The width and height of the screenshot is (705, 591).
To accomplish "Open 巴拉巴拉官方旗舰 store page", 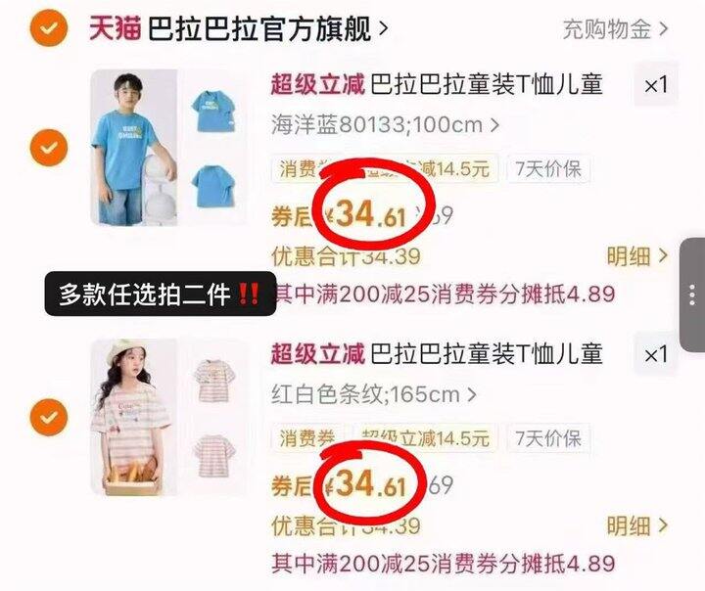I will coord(268,28).
